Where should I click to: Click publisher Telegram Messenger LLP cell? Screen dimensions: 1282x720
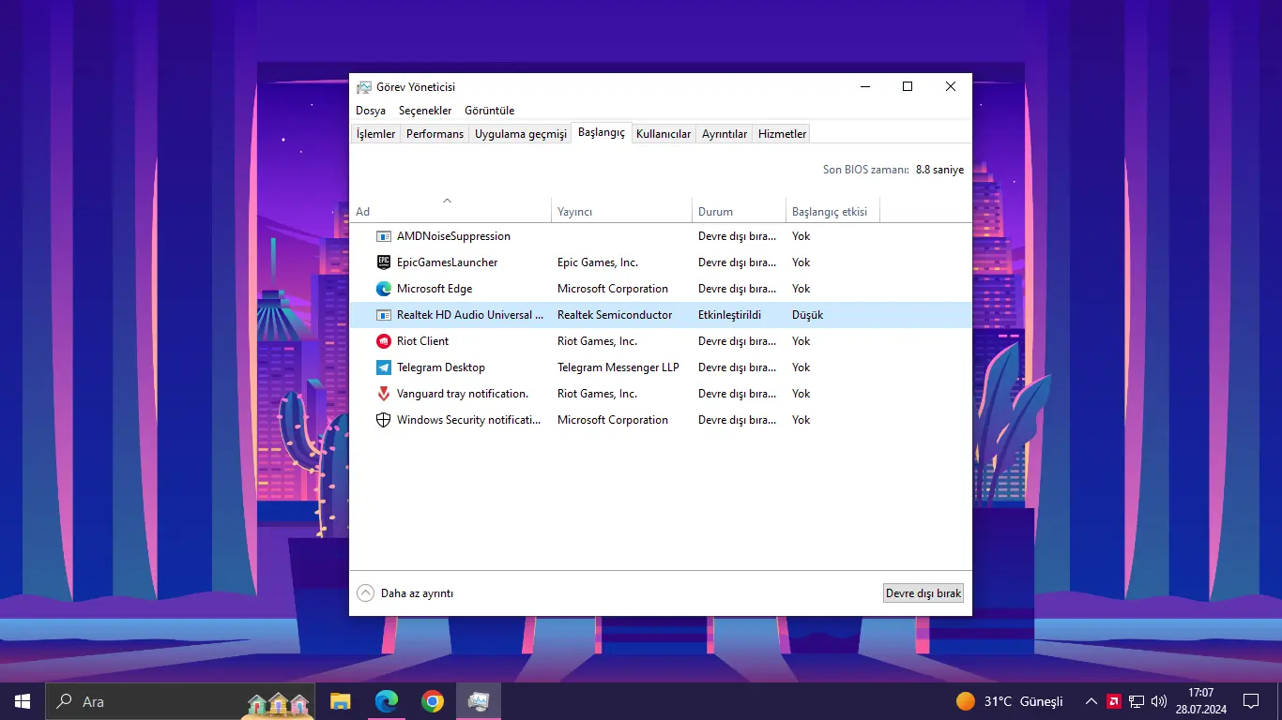(x=618, y=367)
